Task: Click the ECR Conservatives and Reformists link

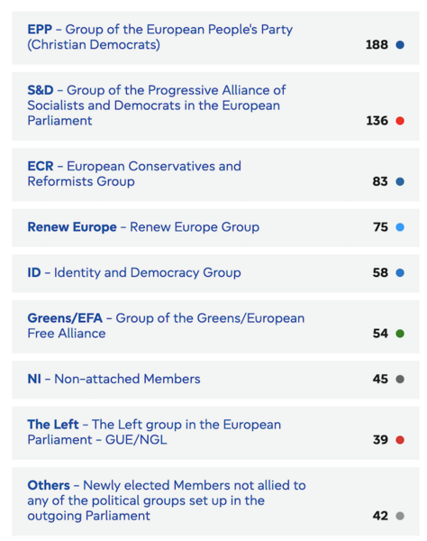Action: coord(134,173)
